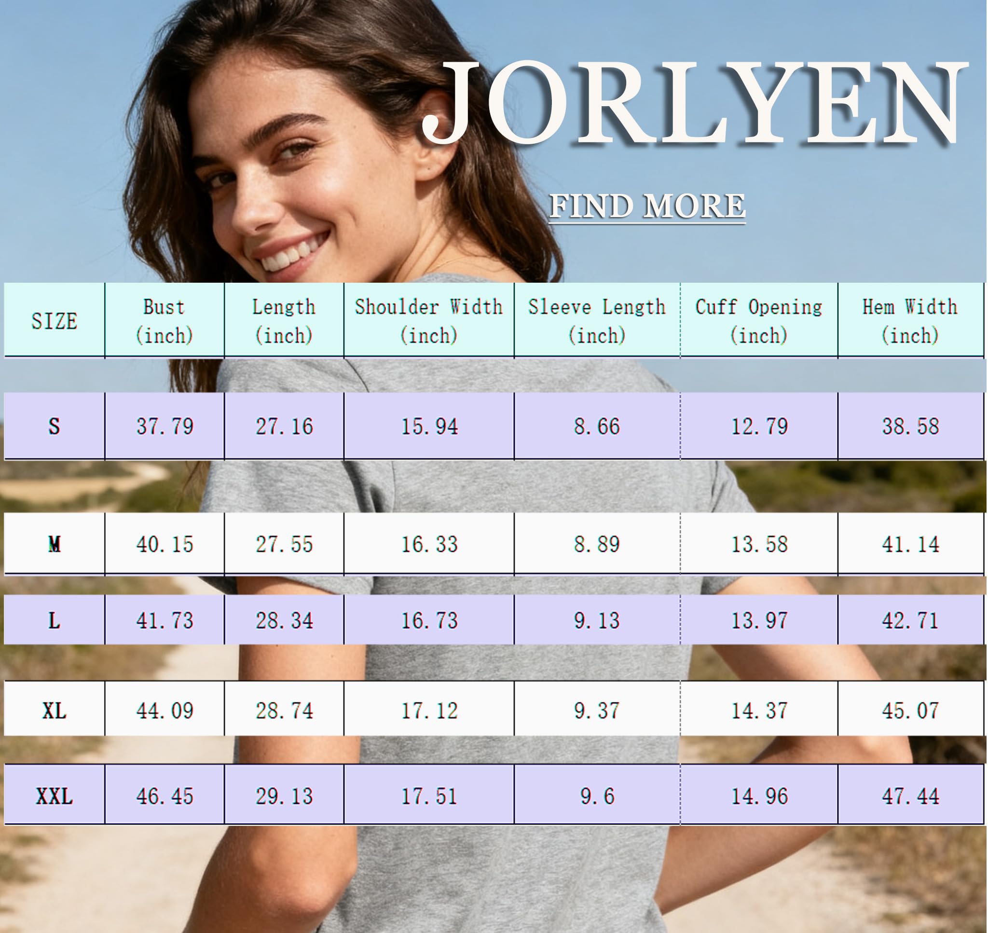Select the S size row label
The width and height of the screenshot is (988, 933).
pyautogui.click(x=55, y=426)
